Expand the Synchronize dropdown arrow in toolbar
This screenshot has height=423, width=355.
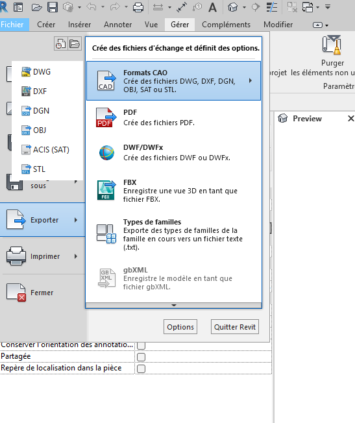click(79, 7)
